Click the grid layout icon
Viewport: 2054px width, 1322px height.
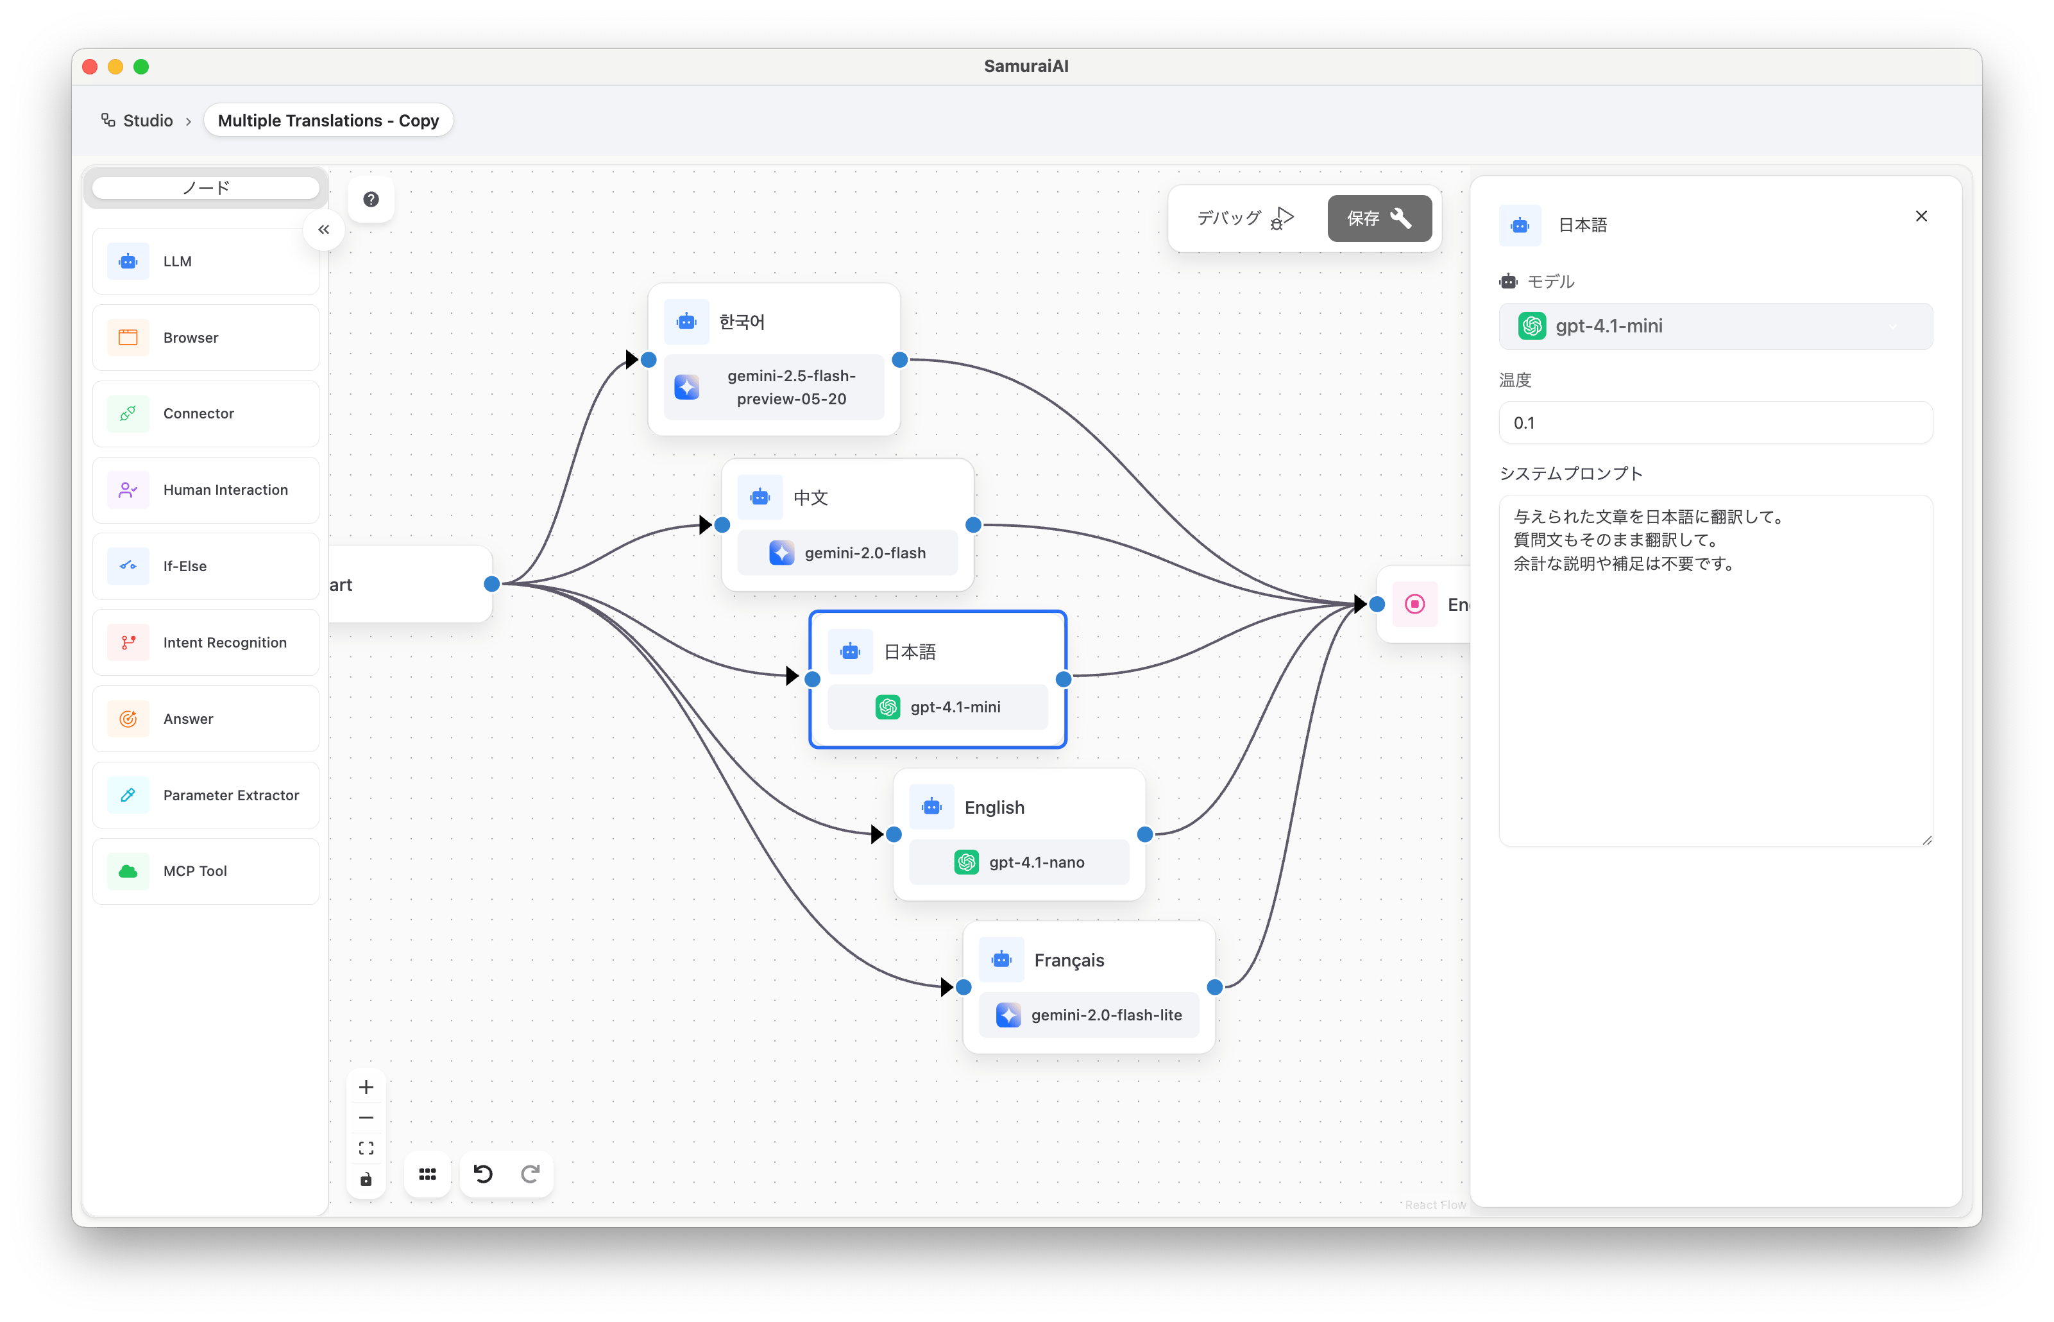pyautogui.click(x=427, y=1174)
